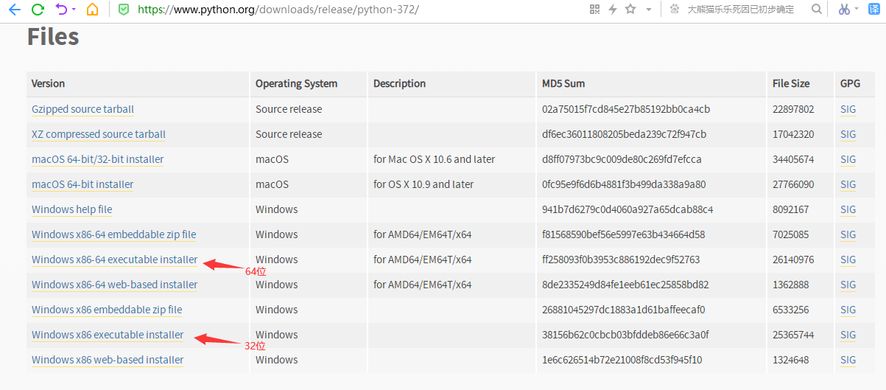Click the SIG link for macOS 64-bit installer
Screen dimensions: 886x390
[x=848, y=184]
